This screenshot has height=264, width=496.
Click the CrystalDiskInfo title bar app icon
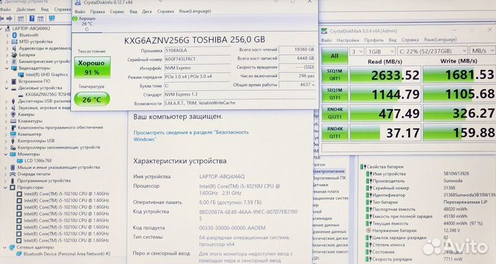coord(78,3)
